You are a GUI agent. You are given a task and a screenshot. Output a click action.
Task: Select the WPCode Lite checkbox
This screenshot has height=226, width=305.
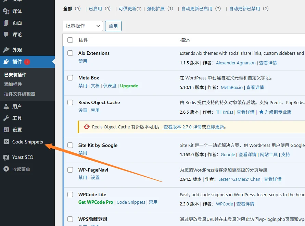70,194
